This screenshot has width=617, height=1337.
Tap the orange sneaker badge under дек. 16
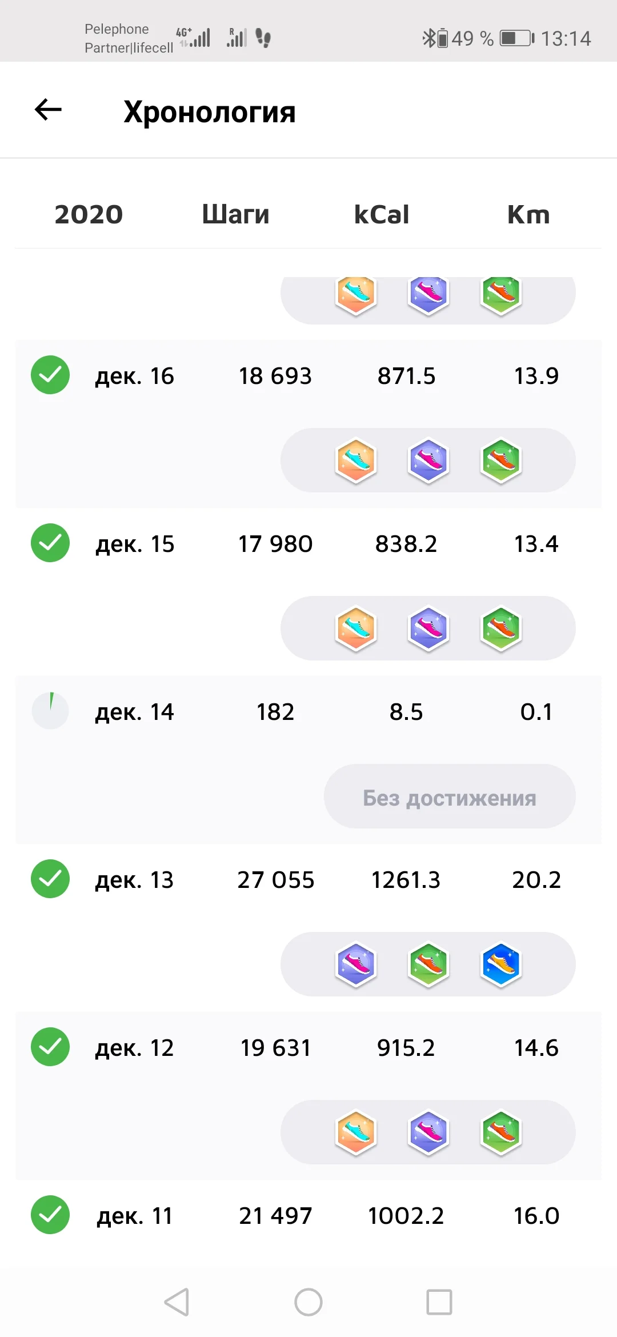point(356,461)
